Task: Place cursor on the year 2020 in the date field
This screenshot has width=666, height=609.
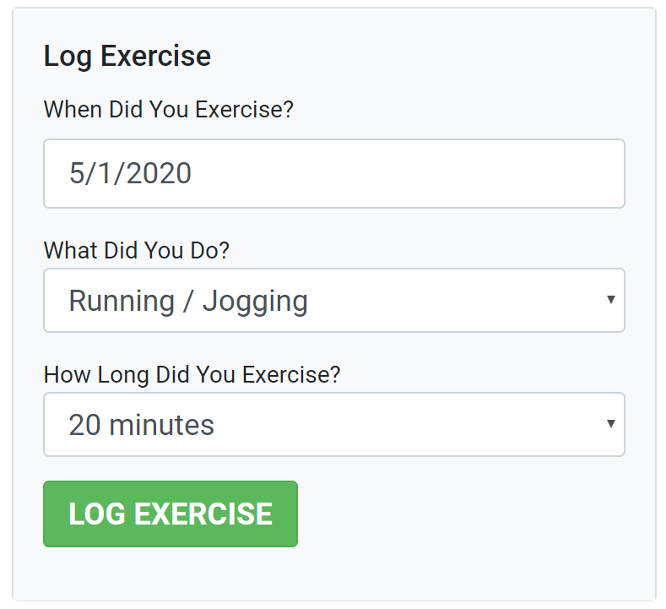Action: point(159,173)
